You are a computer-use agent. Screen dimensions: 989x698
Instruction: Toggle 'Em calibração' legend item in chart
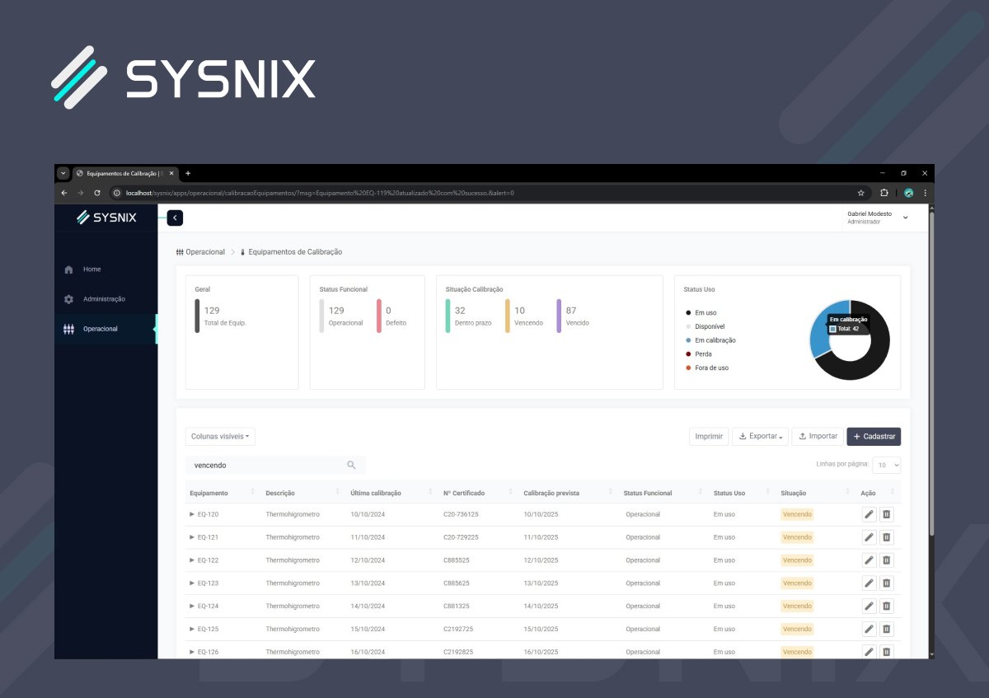(x=714, y=340)
